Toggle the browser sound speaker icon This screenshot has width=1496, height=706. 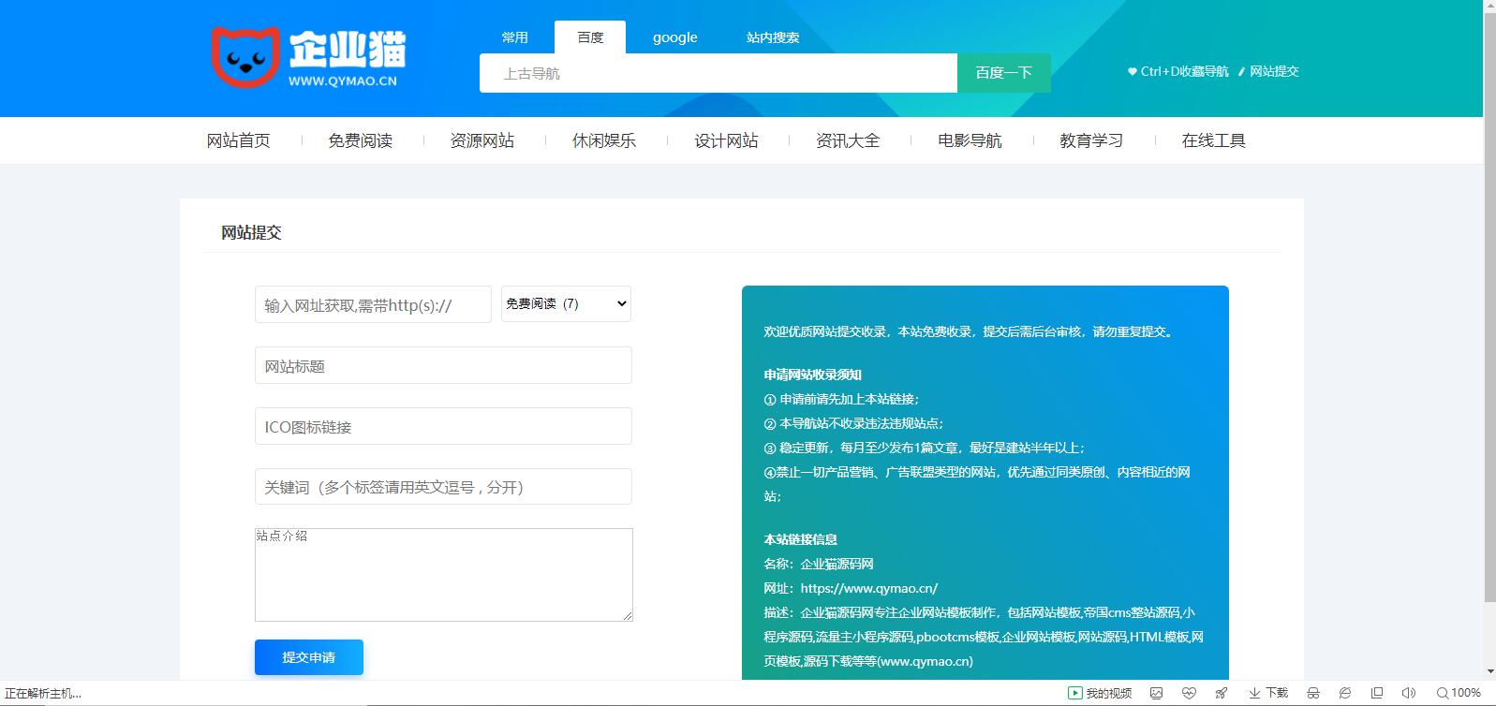tap(1408, 693)
